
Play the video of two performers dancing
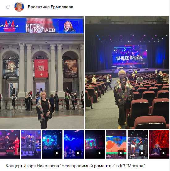pos(138,144)
